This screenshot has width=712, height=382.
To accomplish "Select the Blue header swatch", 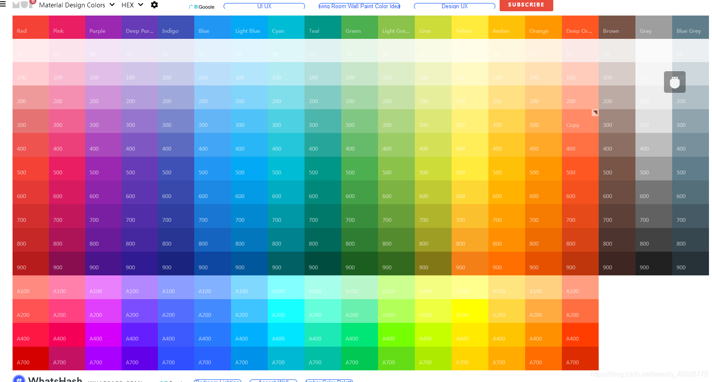I will point(212,27).
